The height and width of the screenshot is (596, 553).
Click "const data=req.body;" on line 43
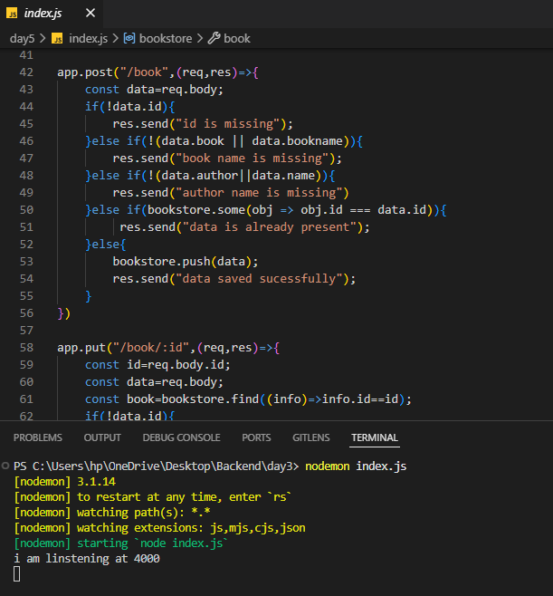tap(154, 90)
